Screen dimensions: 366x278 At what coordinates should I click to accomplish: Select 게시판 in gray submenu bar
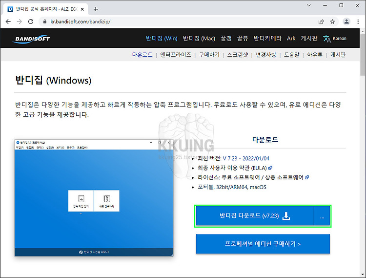pos(338,55)
